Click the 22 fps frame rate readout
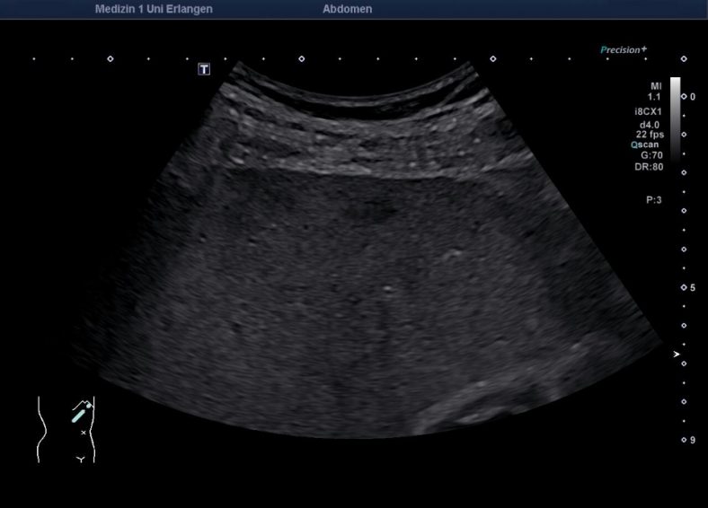Screen dimensions: 708x508 click(x=648, y=133)
